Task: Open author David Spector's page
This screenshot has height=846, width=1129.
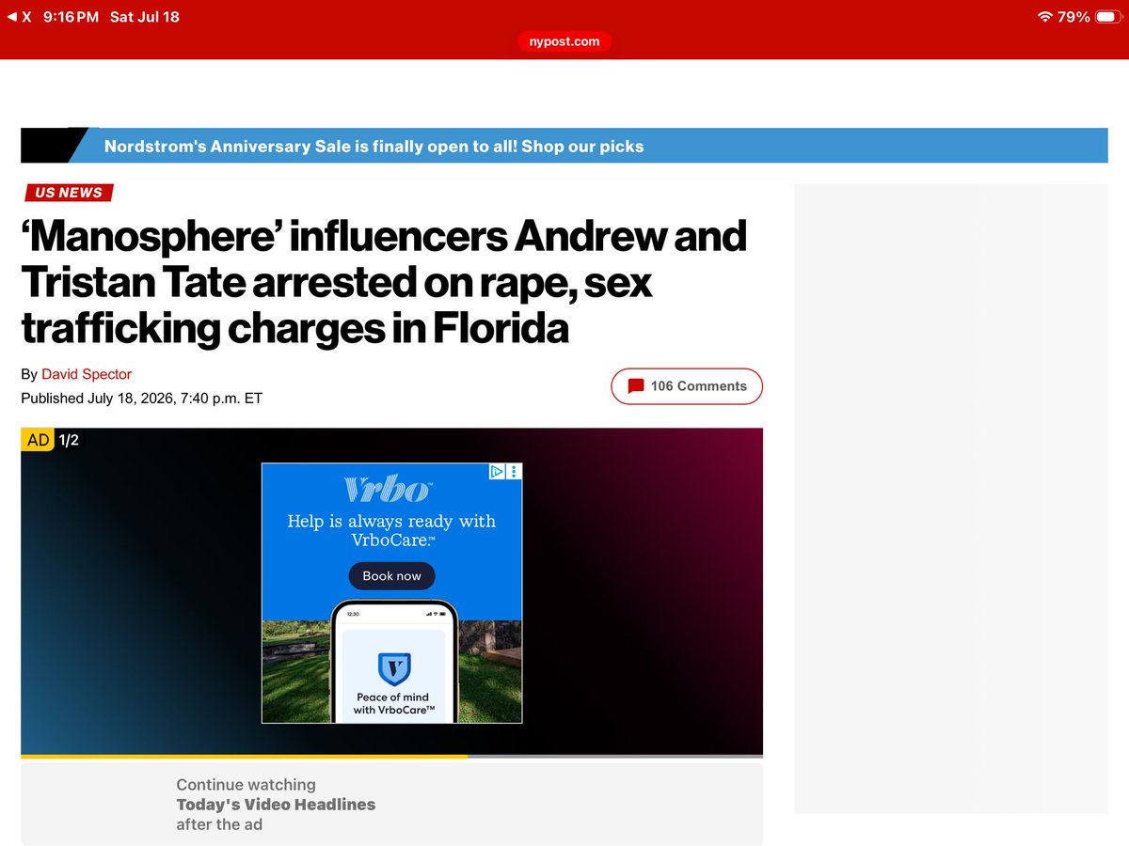Action: pyautogui.click(x=87, y=374)
